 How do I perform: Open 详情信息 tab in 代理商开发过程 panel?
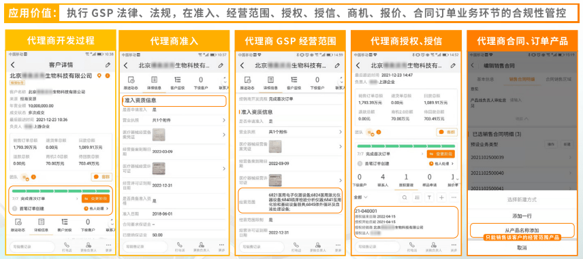tap(42, 225)
